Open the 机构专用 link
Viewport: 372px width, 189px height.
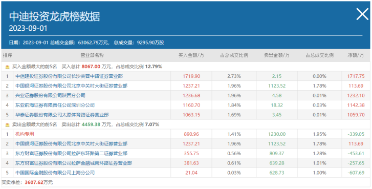click(25, 134)
